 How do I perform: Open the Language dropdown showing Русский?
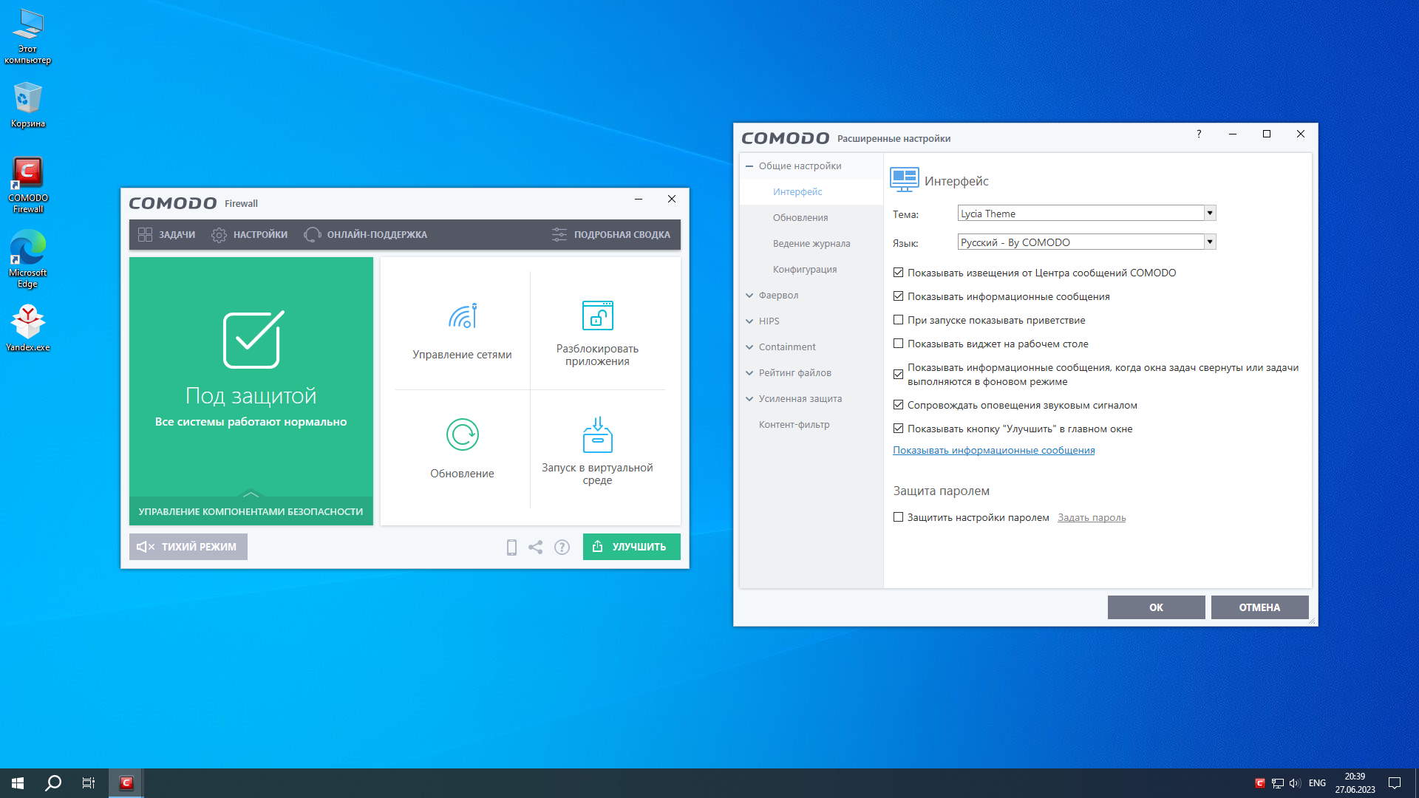[x=1209, y=242]
